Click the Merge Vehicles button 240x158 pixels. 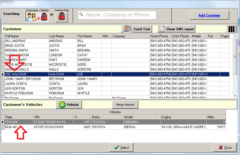coord(125,104)
